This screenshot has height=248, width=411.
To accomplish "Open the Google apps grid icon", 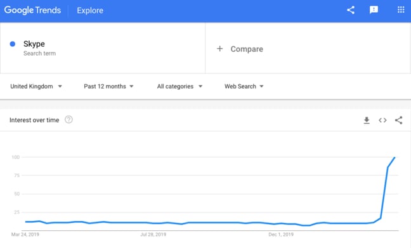I will 401,10.
